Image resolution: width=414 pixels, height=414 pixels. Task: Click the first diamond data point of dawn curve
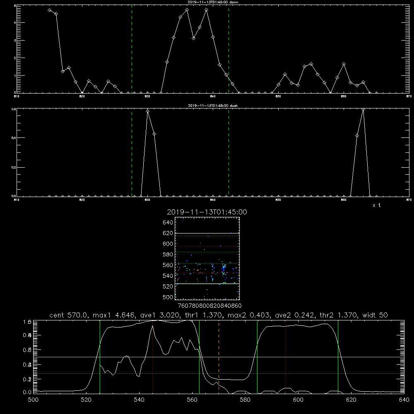50,10
